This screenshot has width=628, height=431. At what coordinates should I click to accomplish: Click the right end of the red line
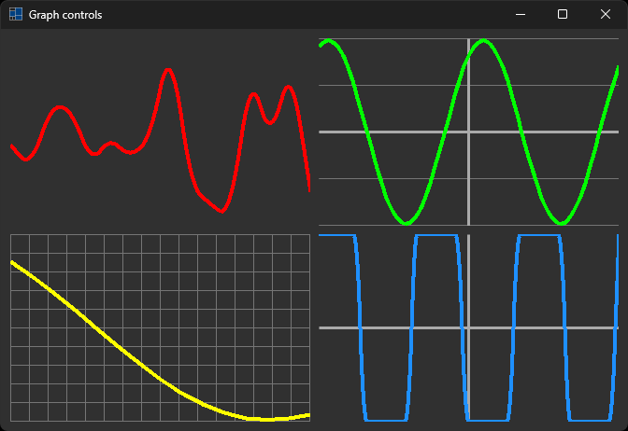tap(308, 189)
